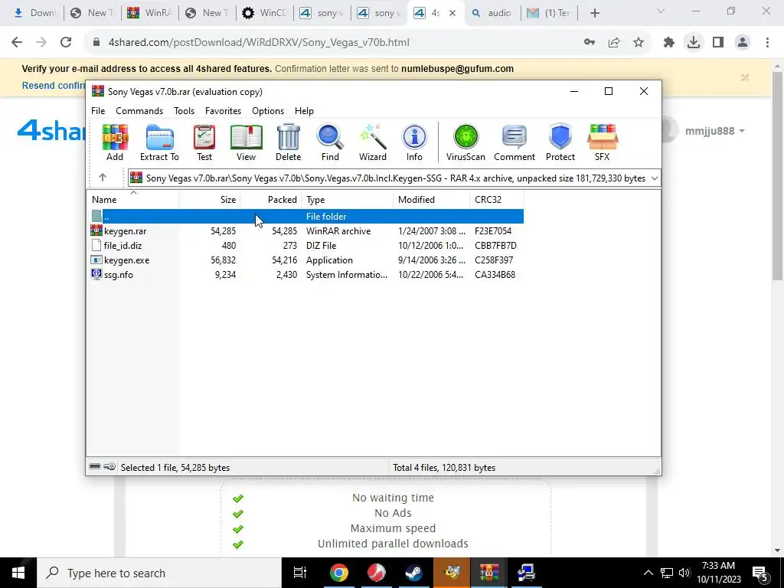Image resolution: width=784 pixels, height=588 pixels.
Task: Open the File menu in WinRAR
Action: point(98,111)
